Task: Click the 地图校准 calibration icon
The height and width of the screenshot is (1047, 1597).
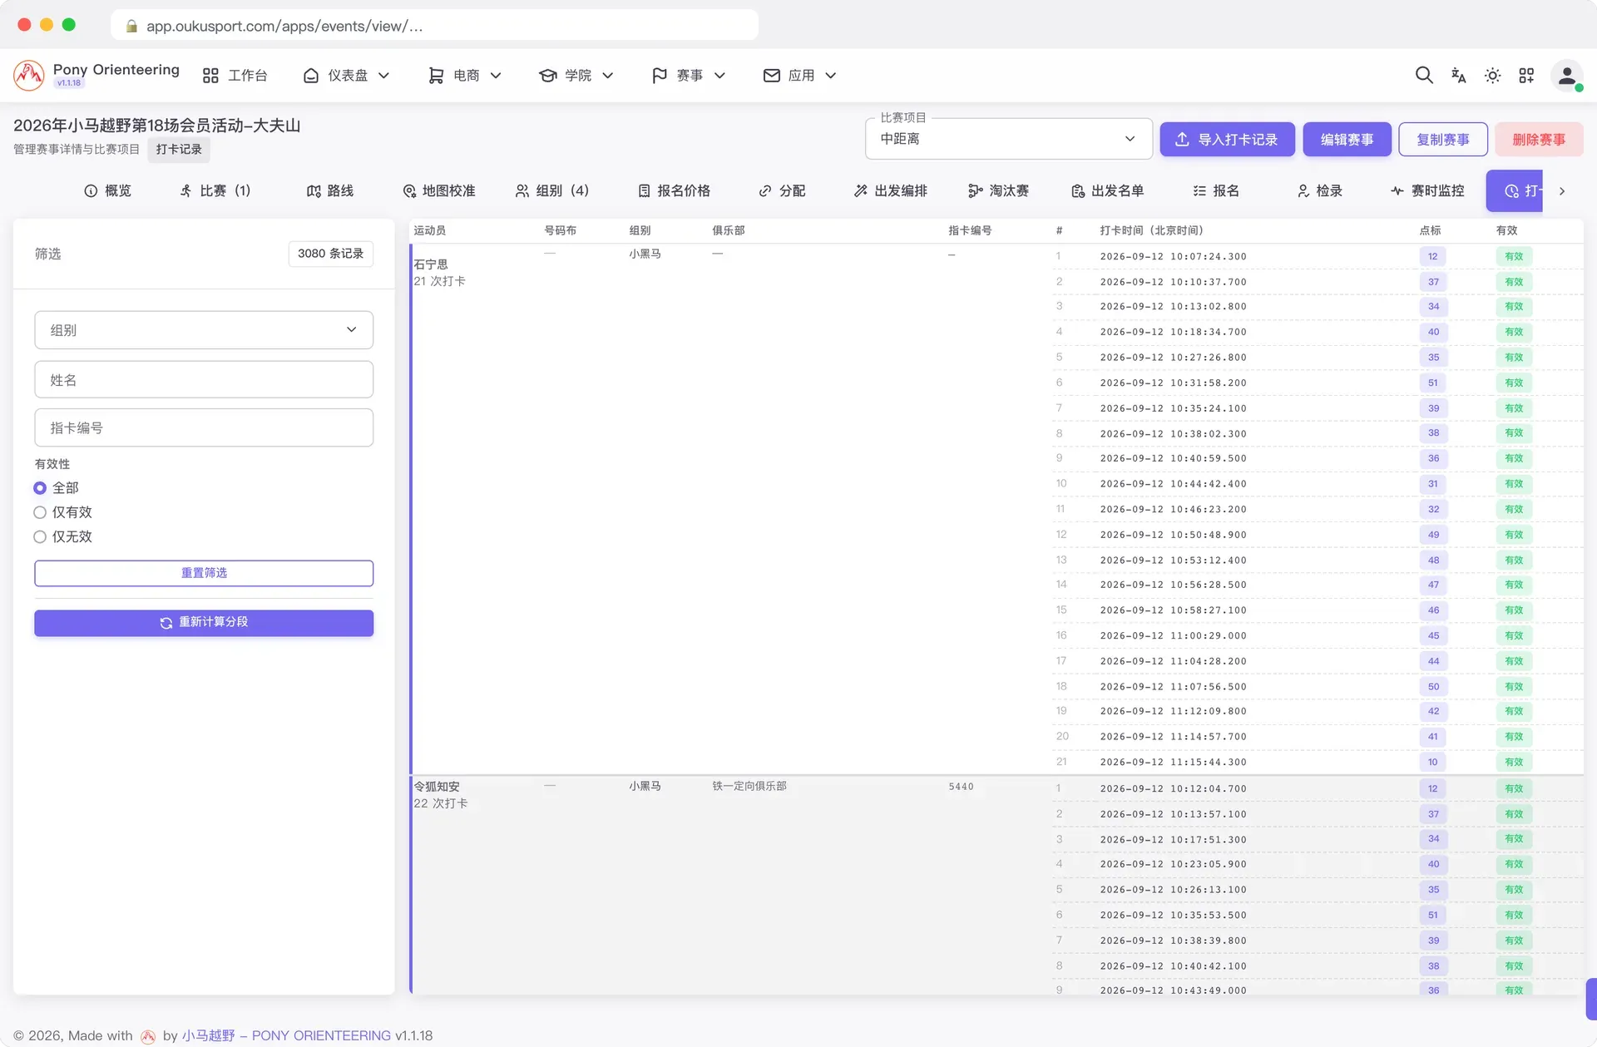Action: pos(409,191)
